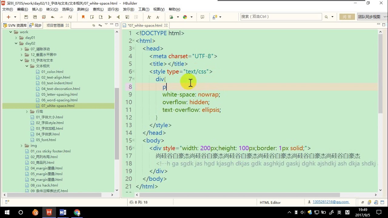
Task: Collapse the 13_字体与文本 folder
Action: click(x=22, y=60)
